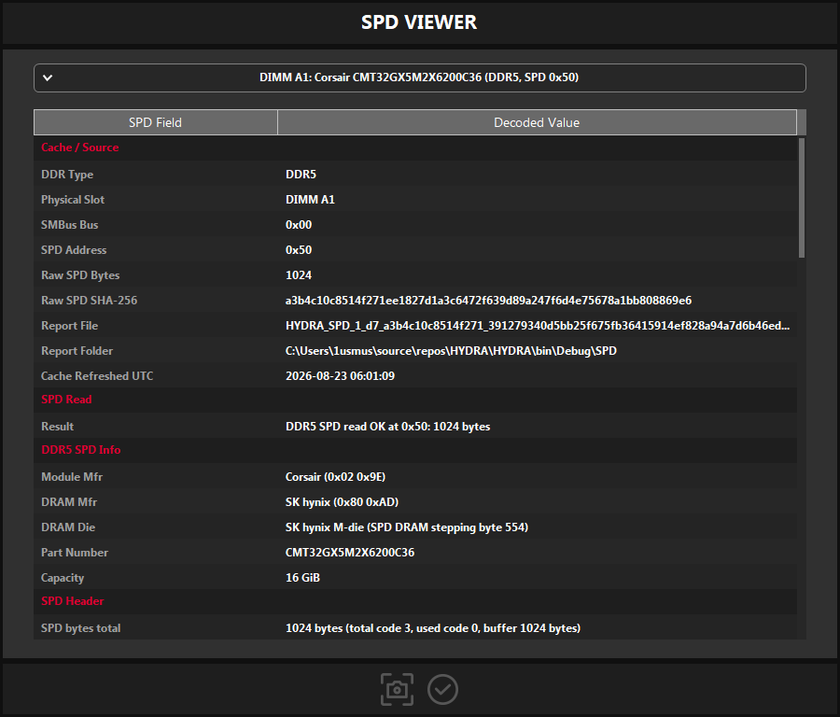Click the Result field label
This screenshot has width=840, height=717.
tap(57, 426)
